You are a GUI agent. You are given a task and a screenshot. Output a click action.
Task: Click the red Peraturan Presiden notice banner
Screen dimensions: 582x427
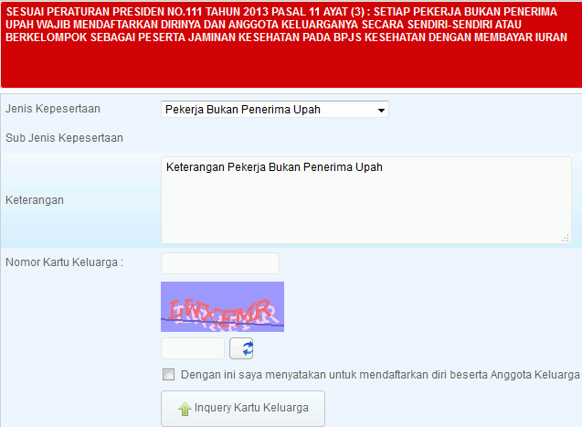(291, 44)
